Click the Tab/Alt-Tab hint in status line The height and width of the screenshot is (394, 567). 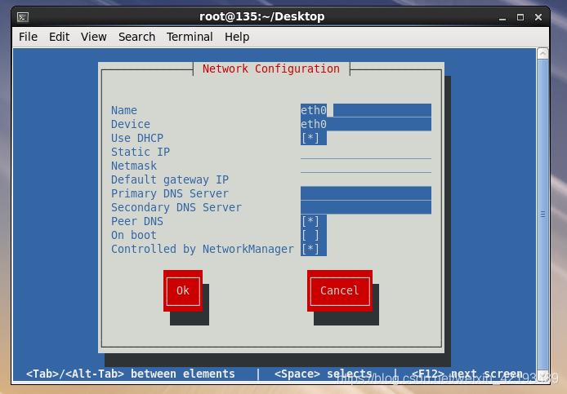(x=131, y=374)
